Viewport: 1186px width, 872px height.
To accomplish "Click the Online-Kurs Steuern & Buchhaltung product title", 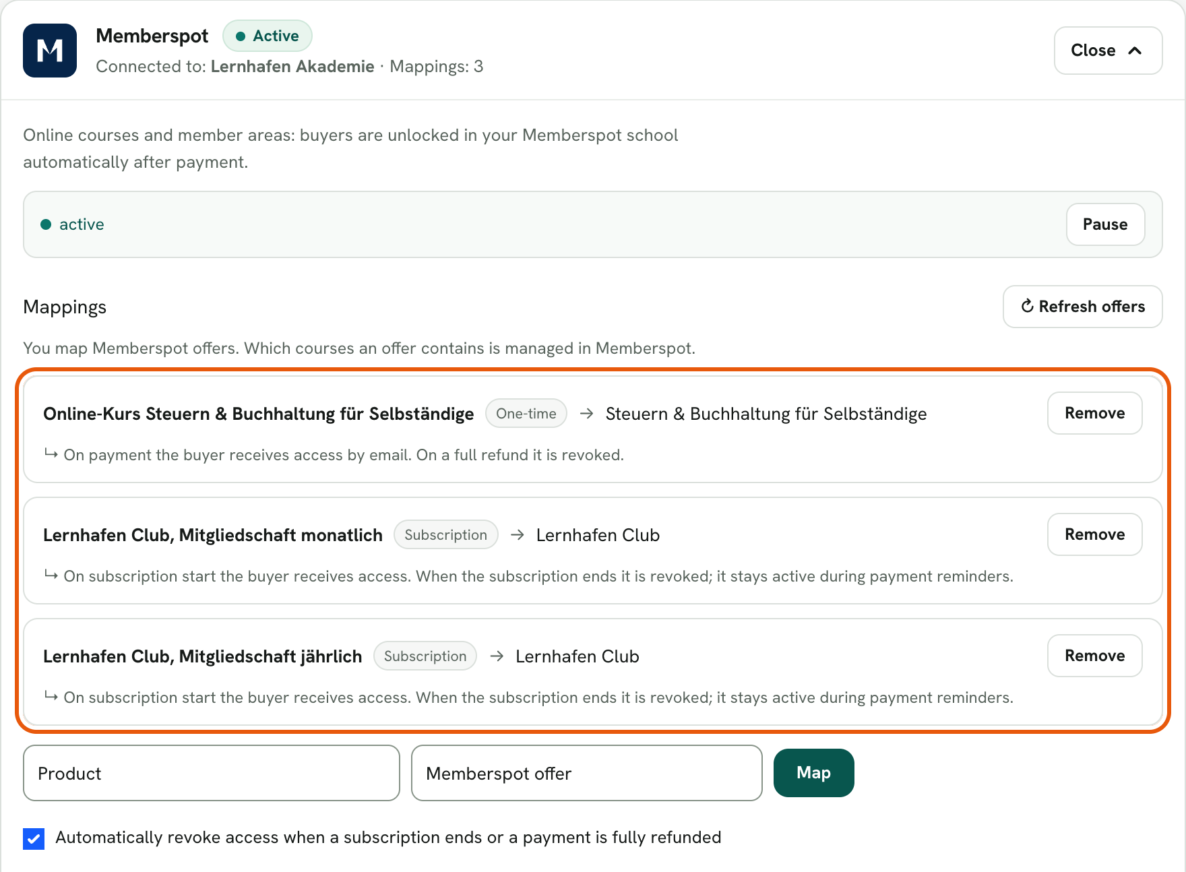I will tap(259, 414).
